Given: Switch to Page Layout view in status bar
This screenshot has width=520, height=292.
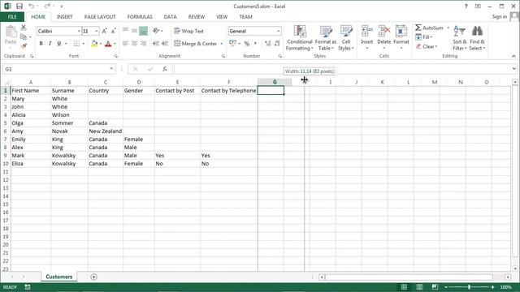Looking at the screenshot, I should point(419,287).
